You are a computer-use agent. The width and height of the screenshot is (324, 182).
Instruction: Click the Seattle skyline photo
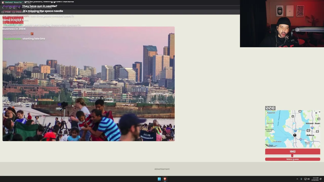[88, 84]
